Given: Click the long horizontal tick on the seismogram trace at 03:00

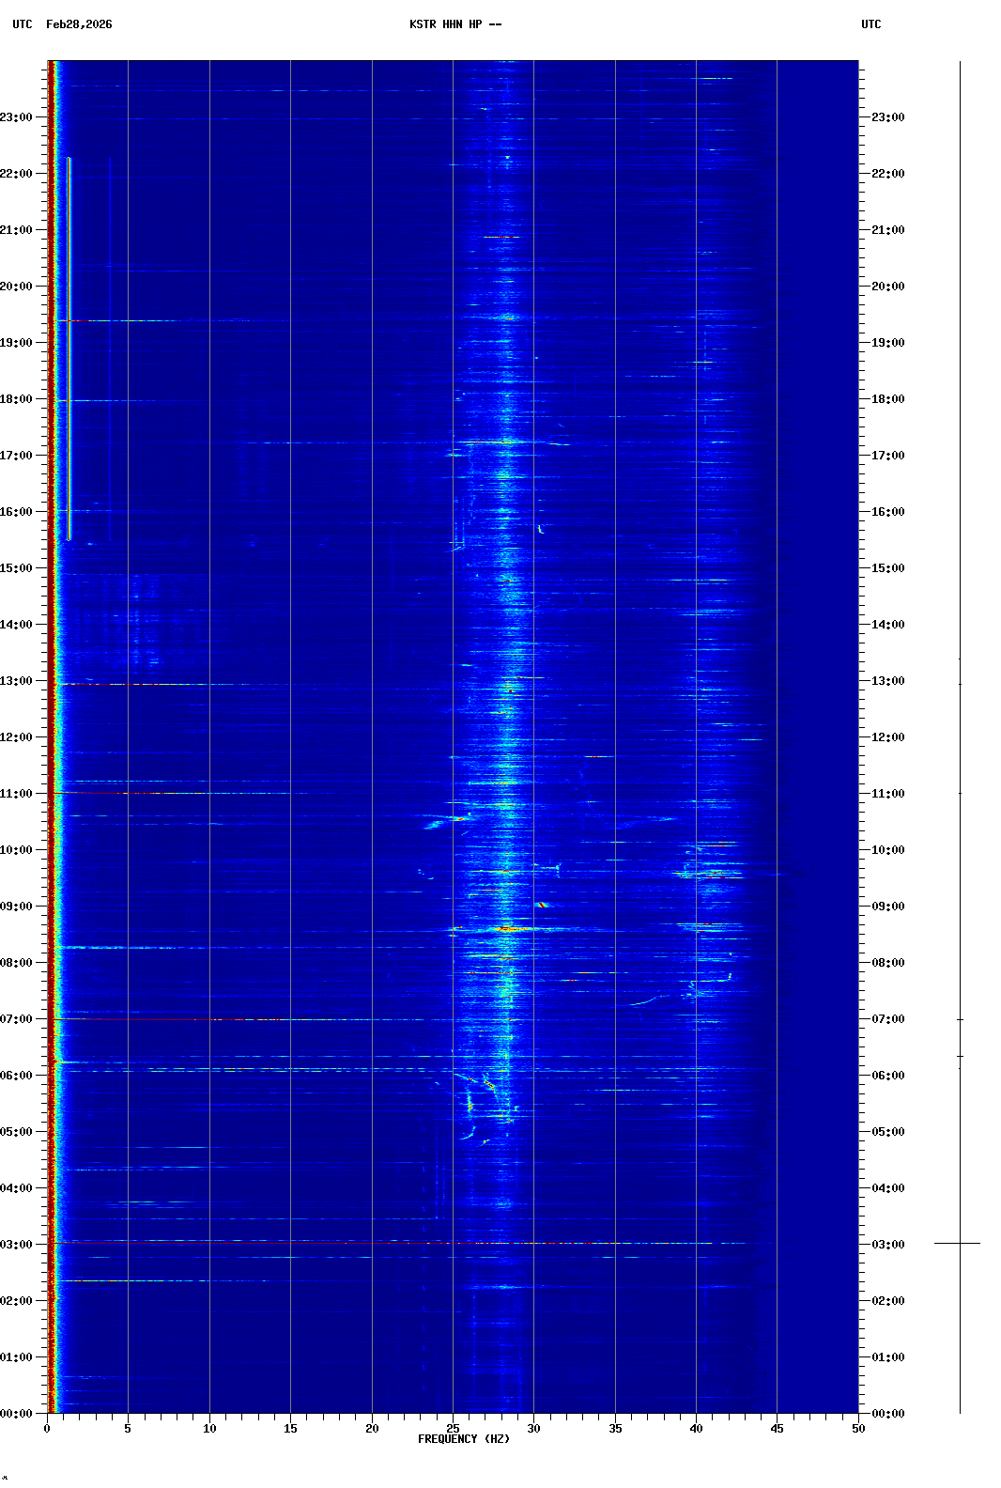Looking at the screenshot, I should (957, 1244).
